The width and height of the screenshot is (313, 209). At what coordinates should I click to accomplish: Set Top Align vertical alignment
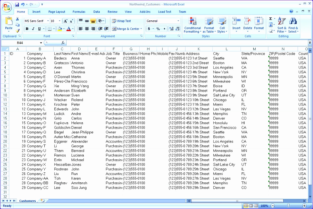[x=81, y=21]
